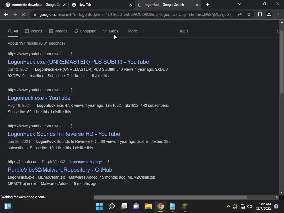Open the volume control tray icon
284x213 pixels.
[250, 206]
